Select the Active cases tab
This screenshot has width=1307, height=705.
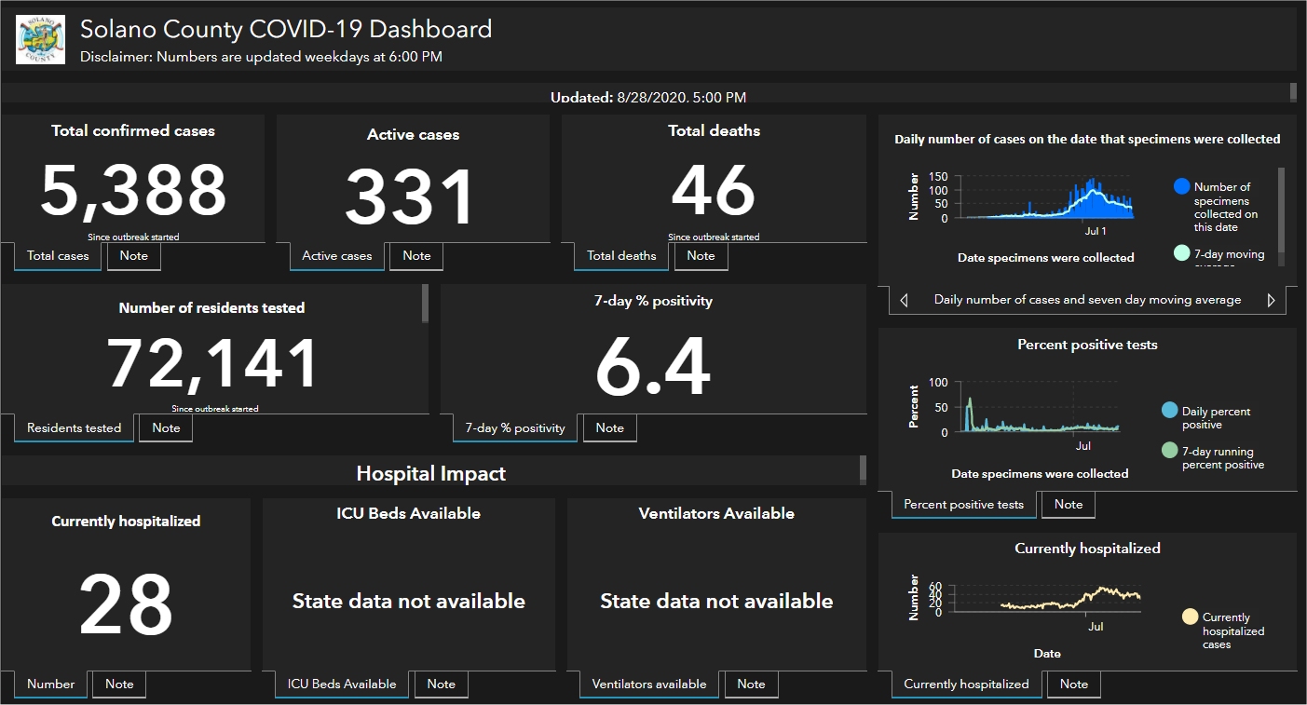click(336, 256)
